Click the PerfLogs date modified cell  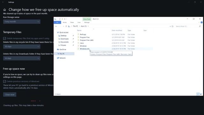118,34
